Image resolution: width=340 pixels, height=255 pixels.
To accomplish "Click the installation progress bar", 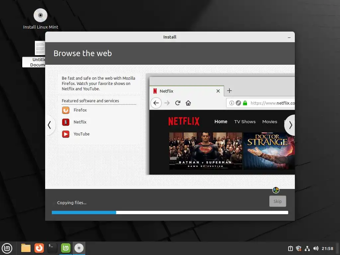I will click(170, 212).
